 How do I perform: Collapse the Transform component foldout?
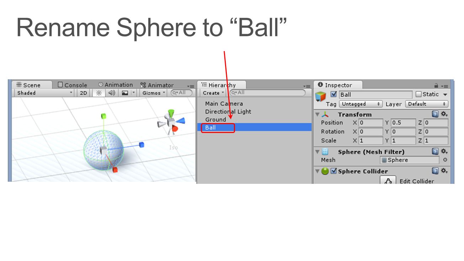point(318,114)
